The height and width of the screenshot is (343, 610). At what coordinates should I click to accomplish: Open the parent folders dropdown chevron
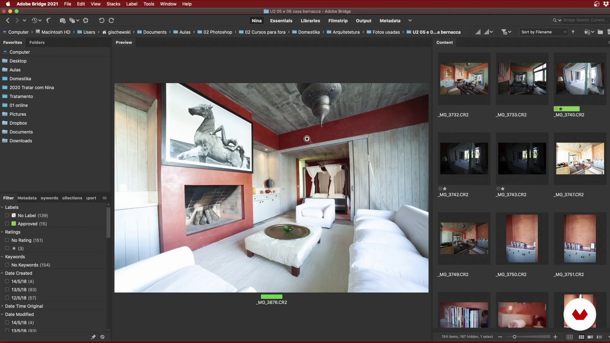tap(24, 20)
